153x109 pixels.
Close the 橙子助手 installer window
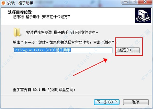[x=145, y=2]
